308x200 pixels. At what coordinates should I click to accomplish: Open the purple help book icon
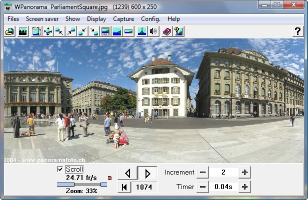167,31
